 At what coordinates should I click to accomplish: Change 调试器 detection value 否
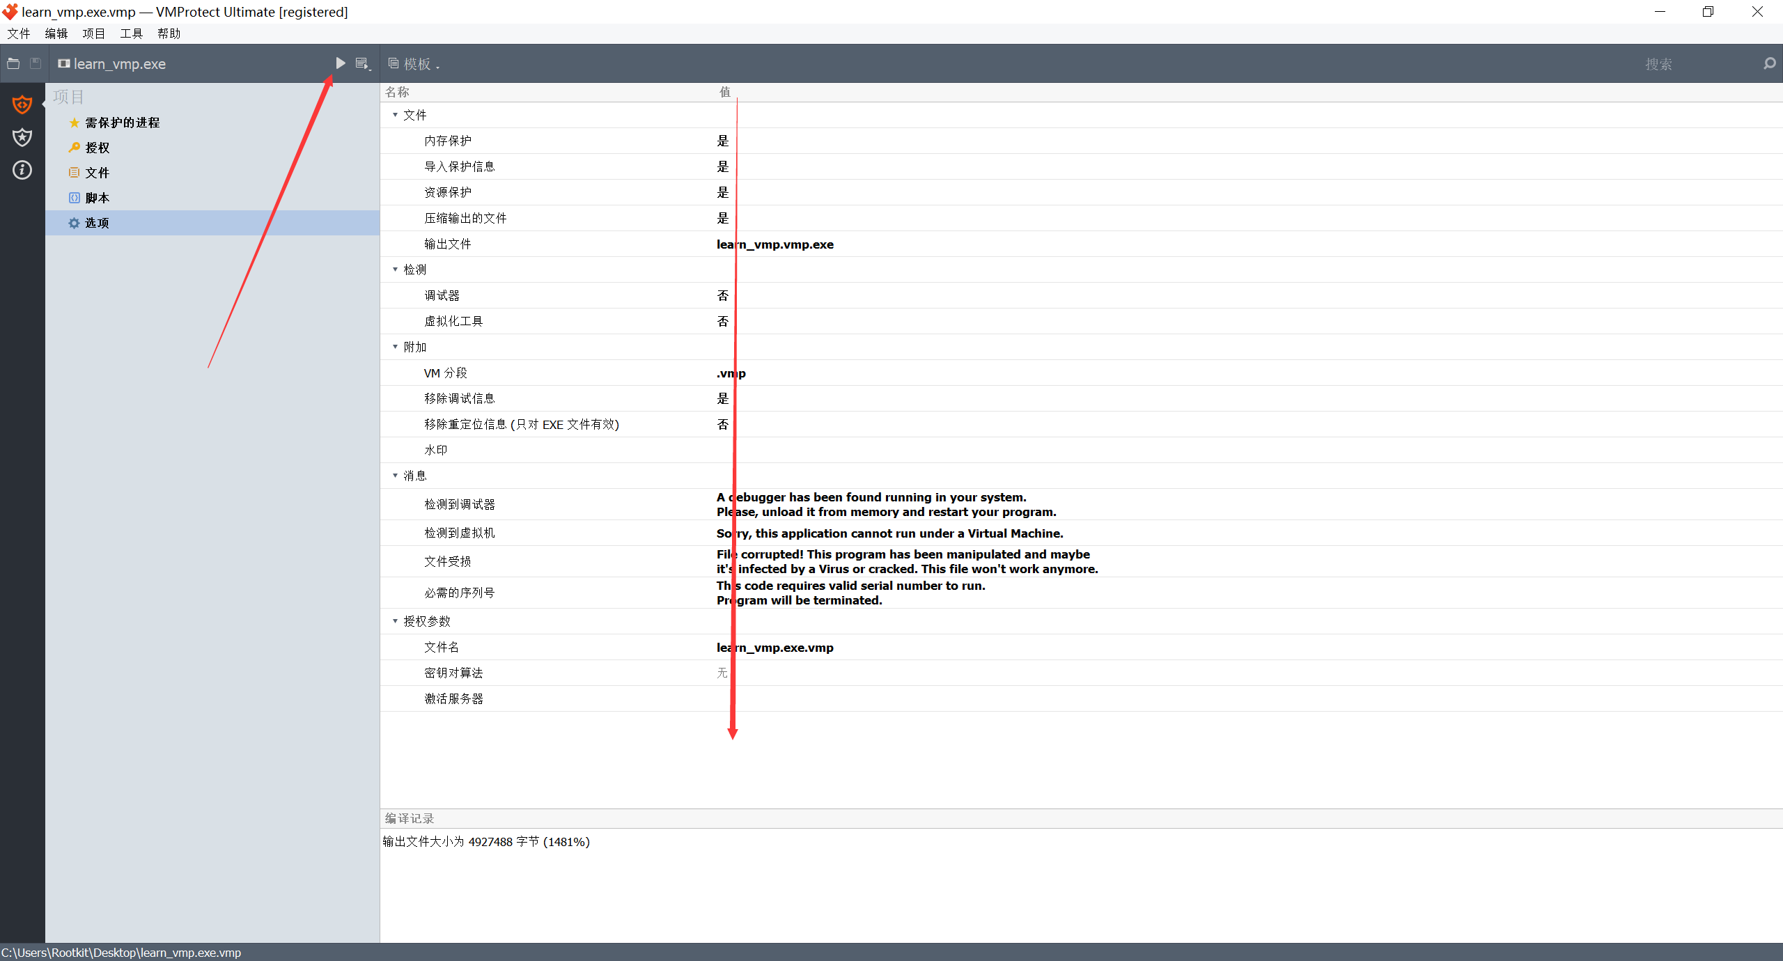tap(723, 295)
